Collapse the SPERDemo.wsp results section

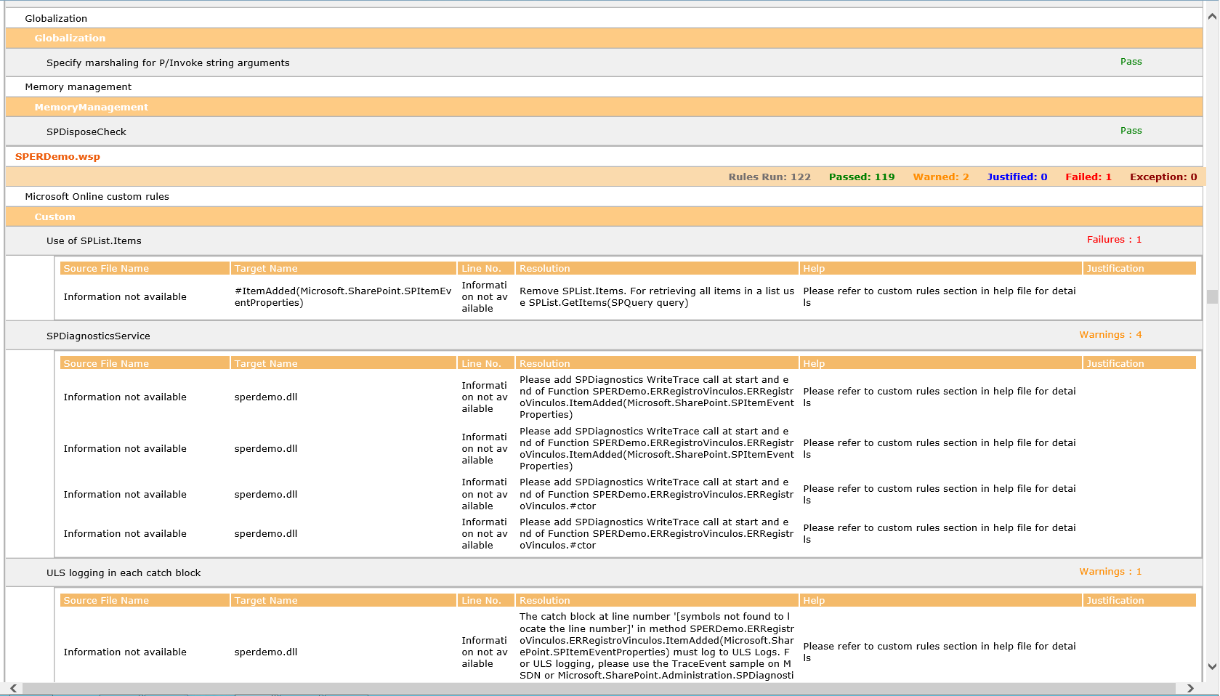click(x=58, y=156)
